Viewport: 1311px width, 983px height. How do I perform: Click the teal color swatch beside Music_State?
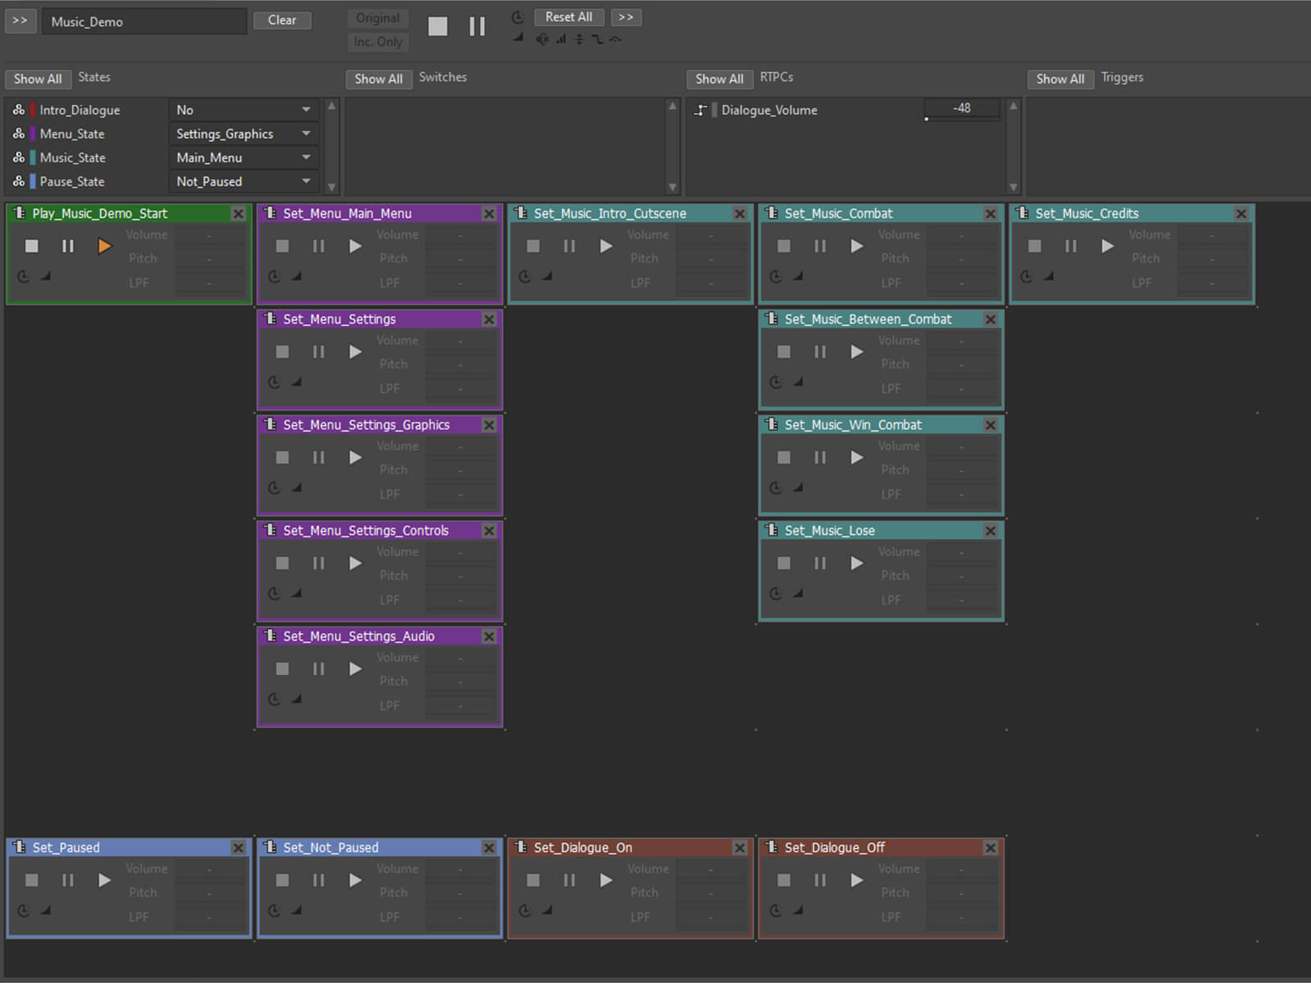33,157
